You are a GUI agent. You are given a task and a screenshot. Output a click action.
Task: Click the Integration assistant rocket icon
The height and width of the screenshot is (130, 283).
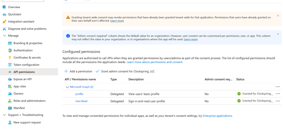4,21
